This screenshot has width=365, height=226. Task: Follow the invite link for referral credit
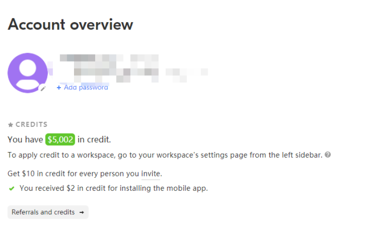150,174
